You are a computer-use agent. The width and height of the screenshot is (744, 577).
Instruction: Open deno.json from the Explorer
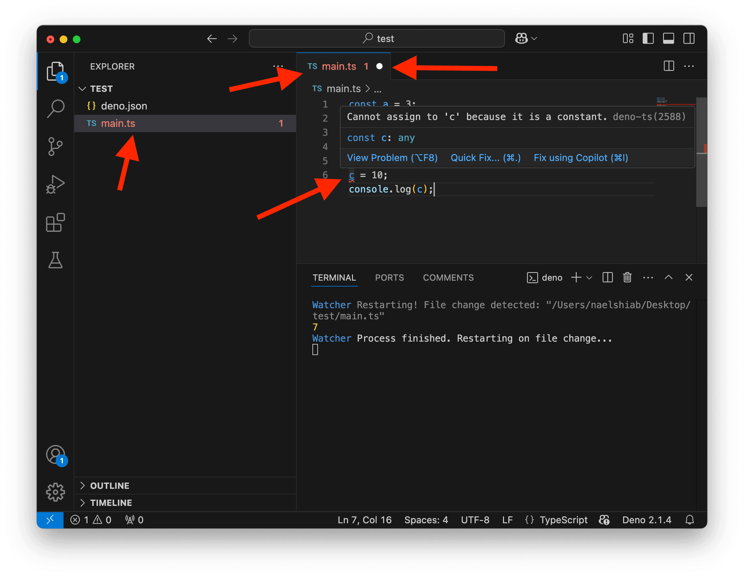coord(124,106)
